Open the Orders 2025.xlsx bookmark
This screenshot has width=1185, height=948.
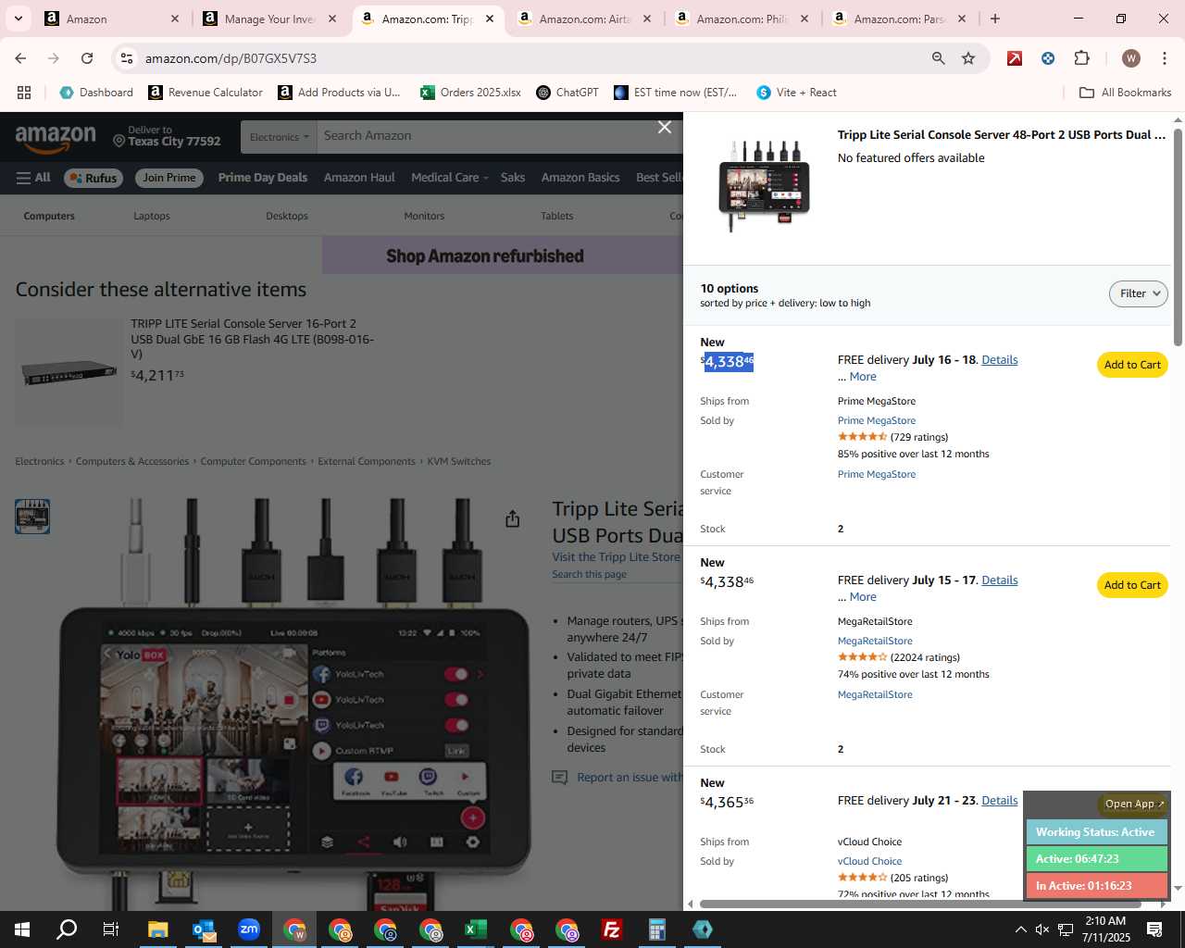[x=470, y=93]
